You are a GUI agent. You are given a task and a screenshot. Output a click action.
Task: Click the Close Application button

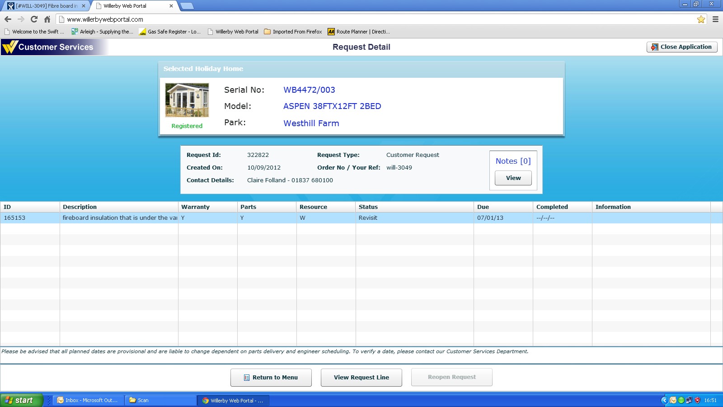coord(681,47)
